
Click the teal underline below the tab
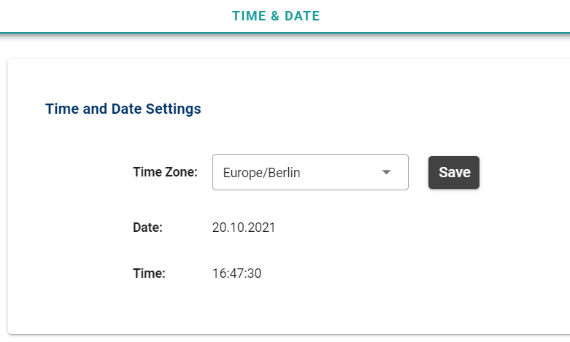coord(285,32)
